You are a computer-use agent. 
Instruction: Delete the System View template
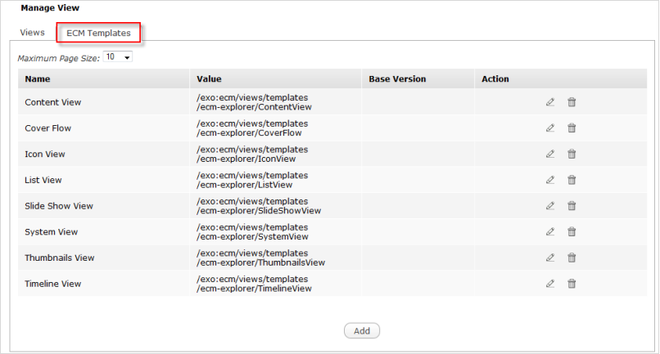[x=572, y=232]
